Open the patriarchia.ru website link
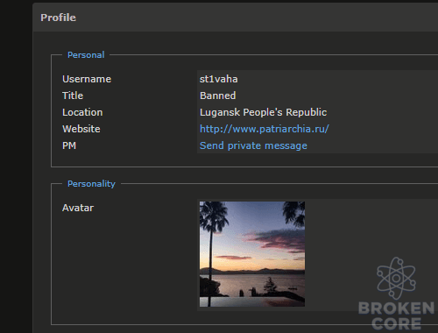This screenshot has height=333, width=438. 265,129
